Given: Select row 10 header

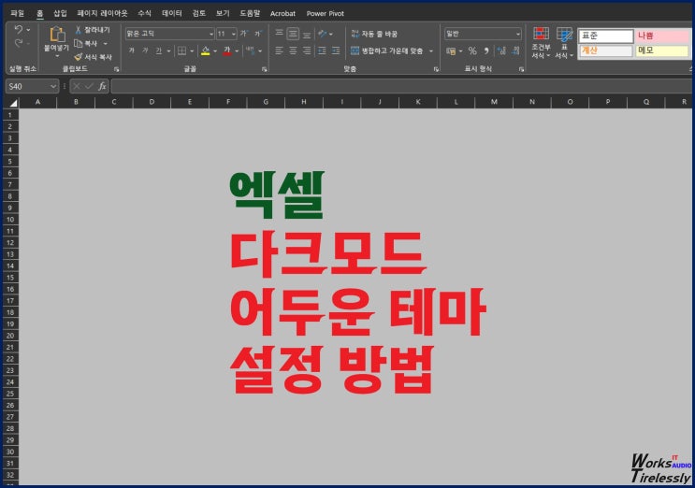Looking at the screenshot, I should coord(10,220).
